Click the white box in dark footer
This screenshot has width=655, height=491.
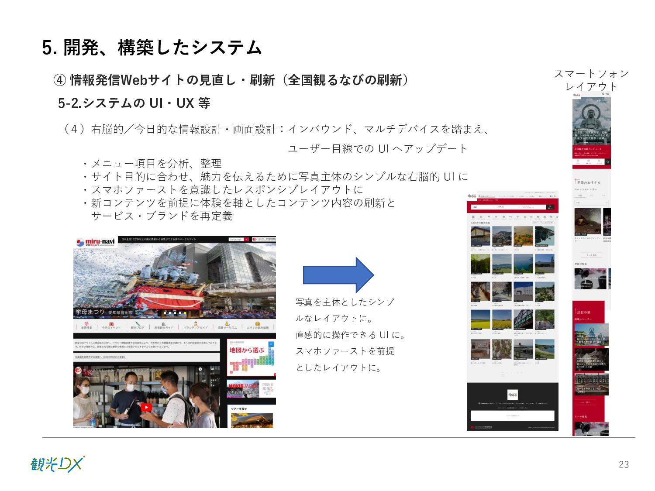(x=513, y=415)
